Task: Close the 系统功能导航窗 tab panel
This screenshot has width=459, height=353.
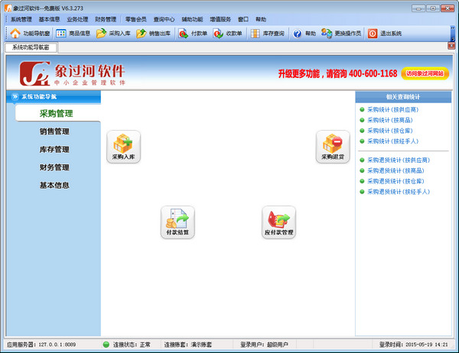Action: click(x=451, y=46)
